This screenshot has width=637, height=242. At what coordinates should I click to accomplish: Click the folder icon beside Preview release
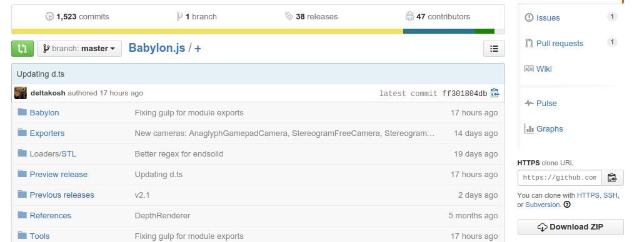coord(23,174)
